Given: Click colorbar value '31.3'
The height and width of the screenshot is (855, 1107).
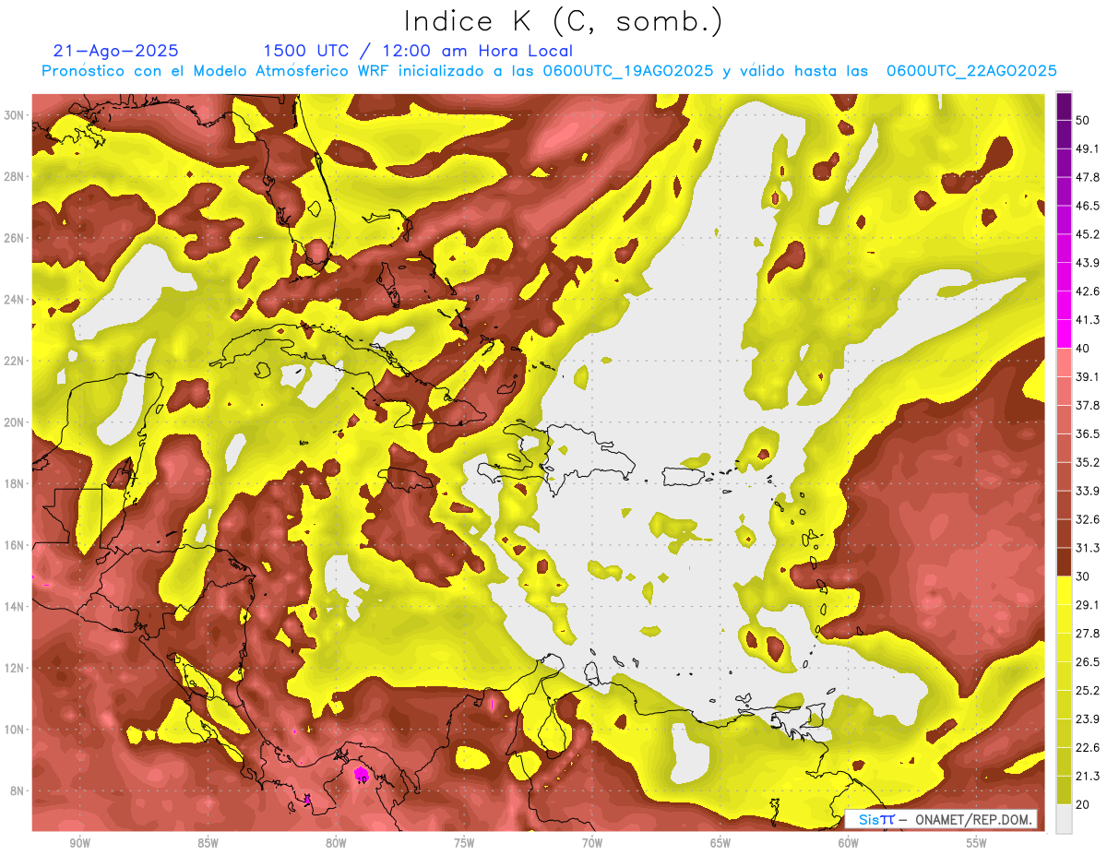Looking at the screenshot, I should (1088, 548).
